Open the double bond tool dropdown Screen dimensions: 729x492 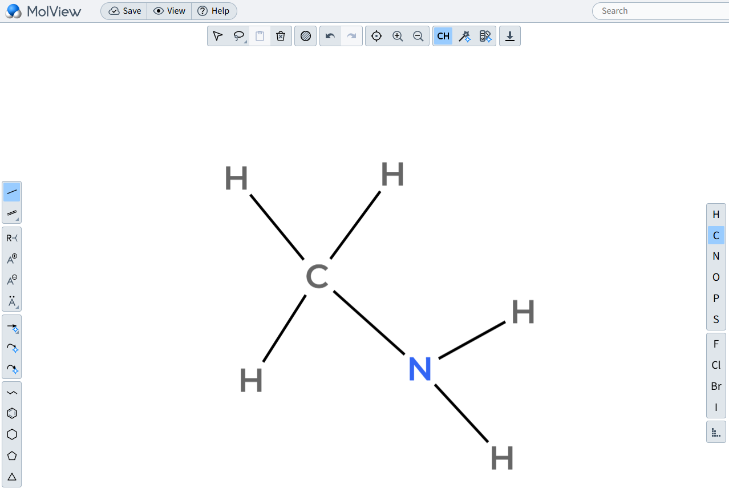[12, 213]
